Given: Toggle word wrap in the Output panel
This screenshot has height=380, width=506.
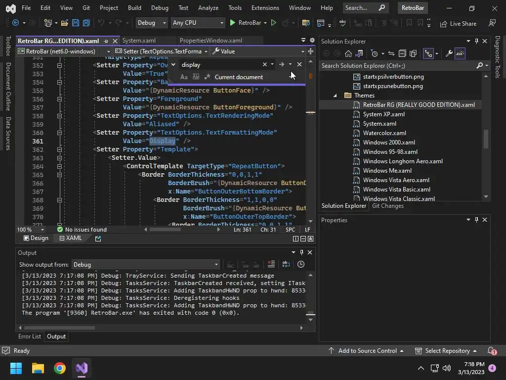Looking at the screenshot, I should (286, 264).
